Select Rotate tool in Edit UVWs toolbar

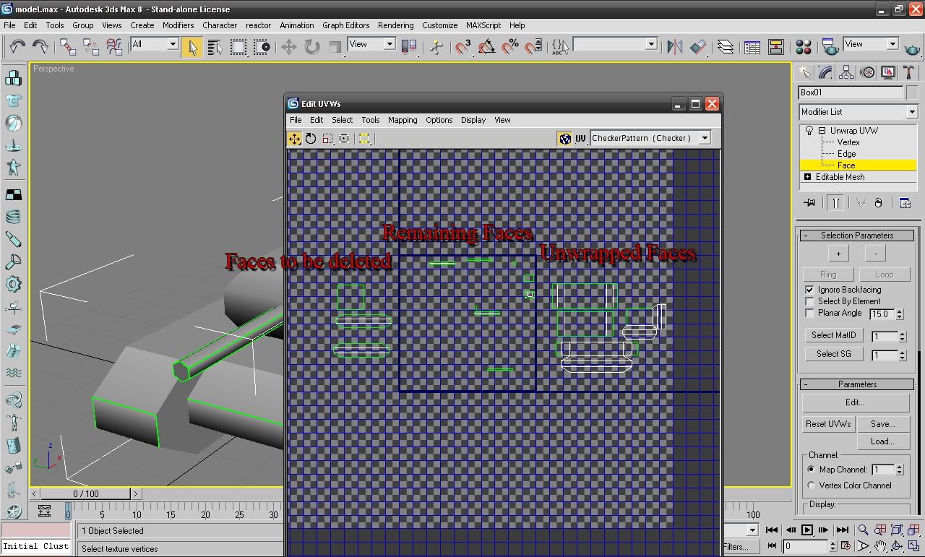click(311, 139)
